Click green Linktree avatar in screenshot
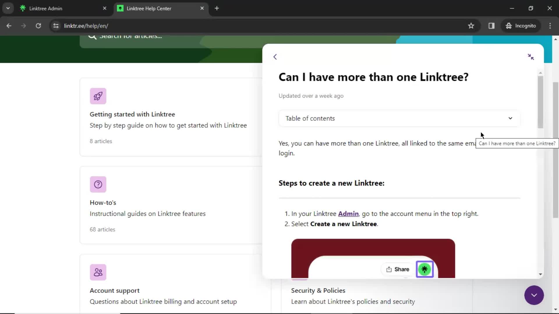The height and width of the screenshot is (314, 559). click(424, 270)
